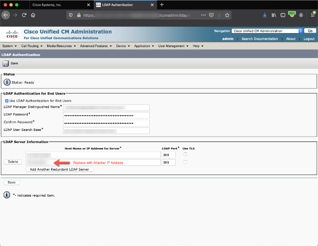This screenshot has width=318, height=246.
Task: Open the Search Documentation link
Action: point(259,39)
